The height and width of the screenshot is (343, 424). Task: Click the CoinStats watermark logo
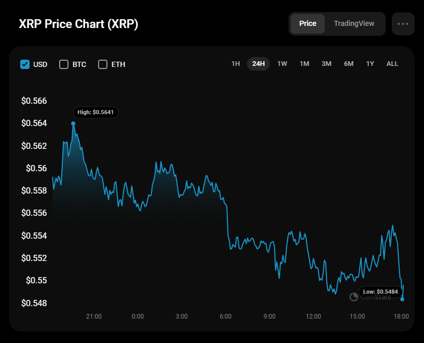371,297
